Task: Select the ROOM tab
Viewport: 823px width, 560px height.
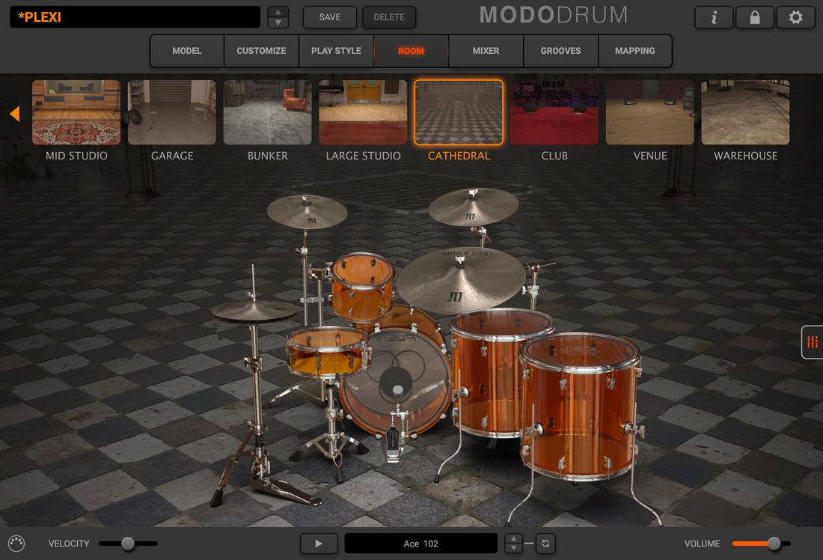Action: pos(411,51)
